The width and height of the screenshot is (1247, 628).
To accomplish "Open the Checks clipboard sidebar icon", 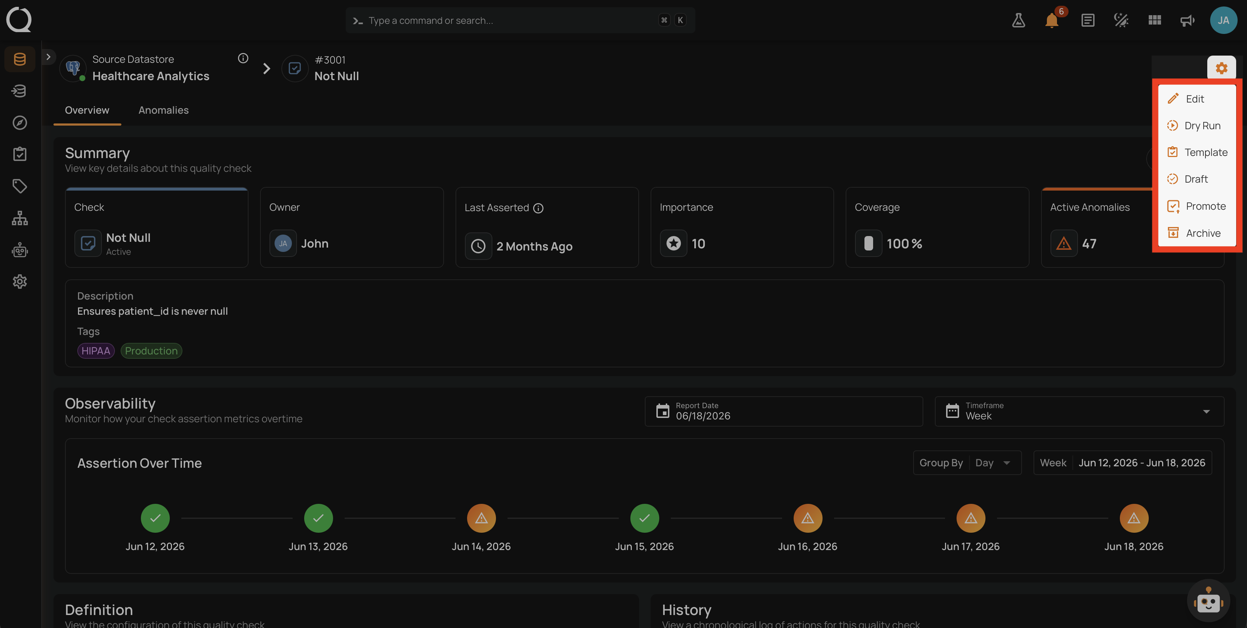I will 20,154.
